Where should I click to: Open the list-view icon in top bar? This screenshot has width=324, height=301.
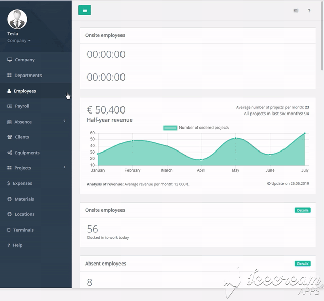click(296, 11)
